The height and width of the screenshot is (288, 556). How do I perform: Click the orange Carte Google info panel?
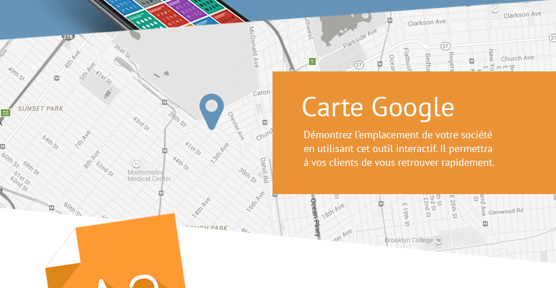coord(414,132)
